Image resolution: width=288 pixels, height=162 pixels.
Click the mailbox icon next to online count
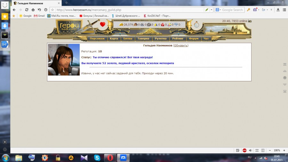tap(250, 21)
